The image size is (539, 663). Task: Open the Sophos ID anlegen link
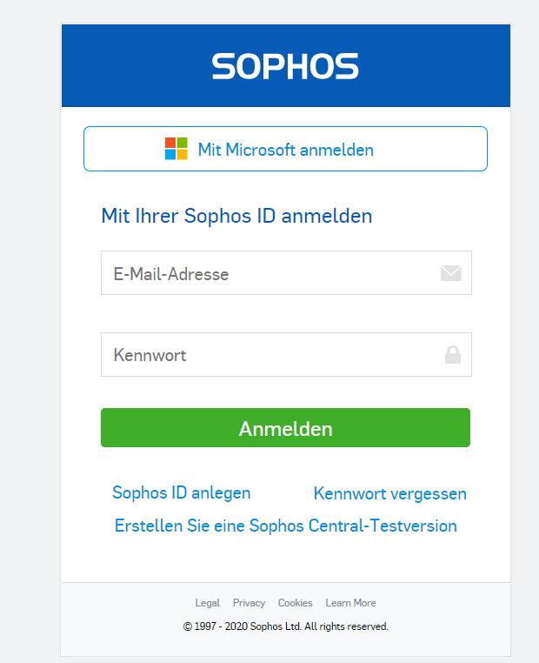181,493
